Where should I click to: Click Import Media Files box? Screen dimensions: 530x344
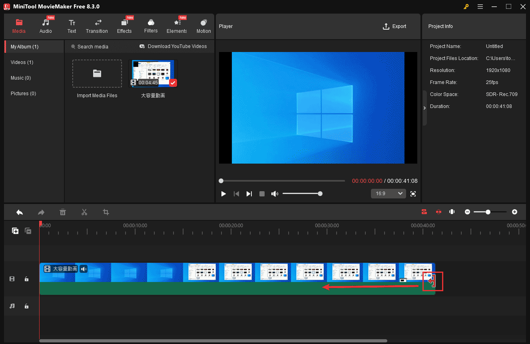click(x=97, y=74)
